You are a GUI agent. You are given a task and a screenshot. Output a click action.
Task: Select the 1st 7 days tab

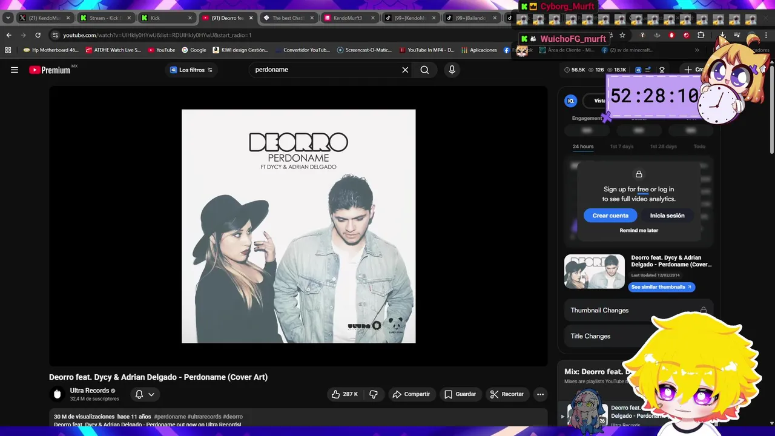coord(622,147)
